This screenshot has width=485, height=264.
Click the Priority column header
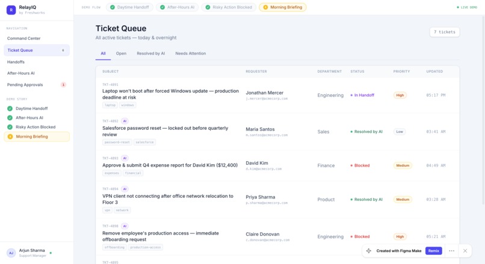tap(401, 72)
